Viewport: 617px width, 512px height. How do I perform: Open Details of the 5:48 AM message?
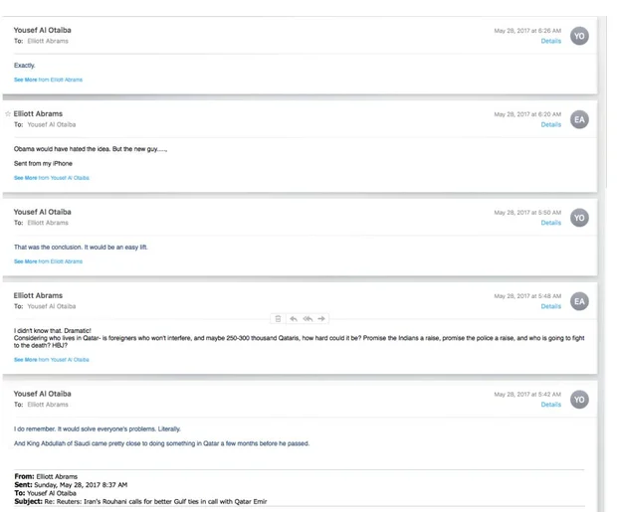550,306
